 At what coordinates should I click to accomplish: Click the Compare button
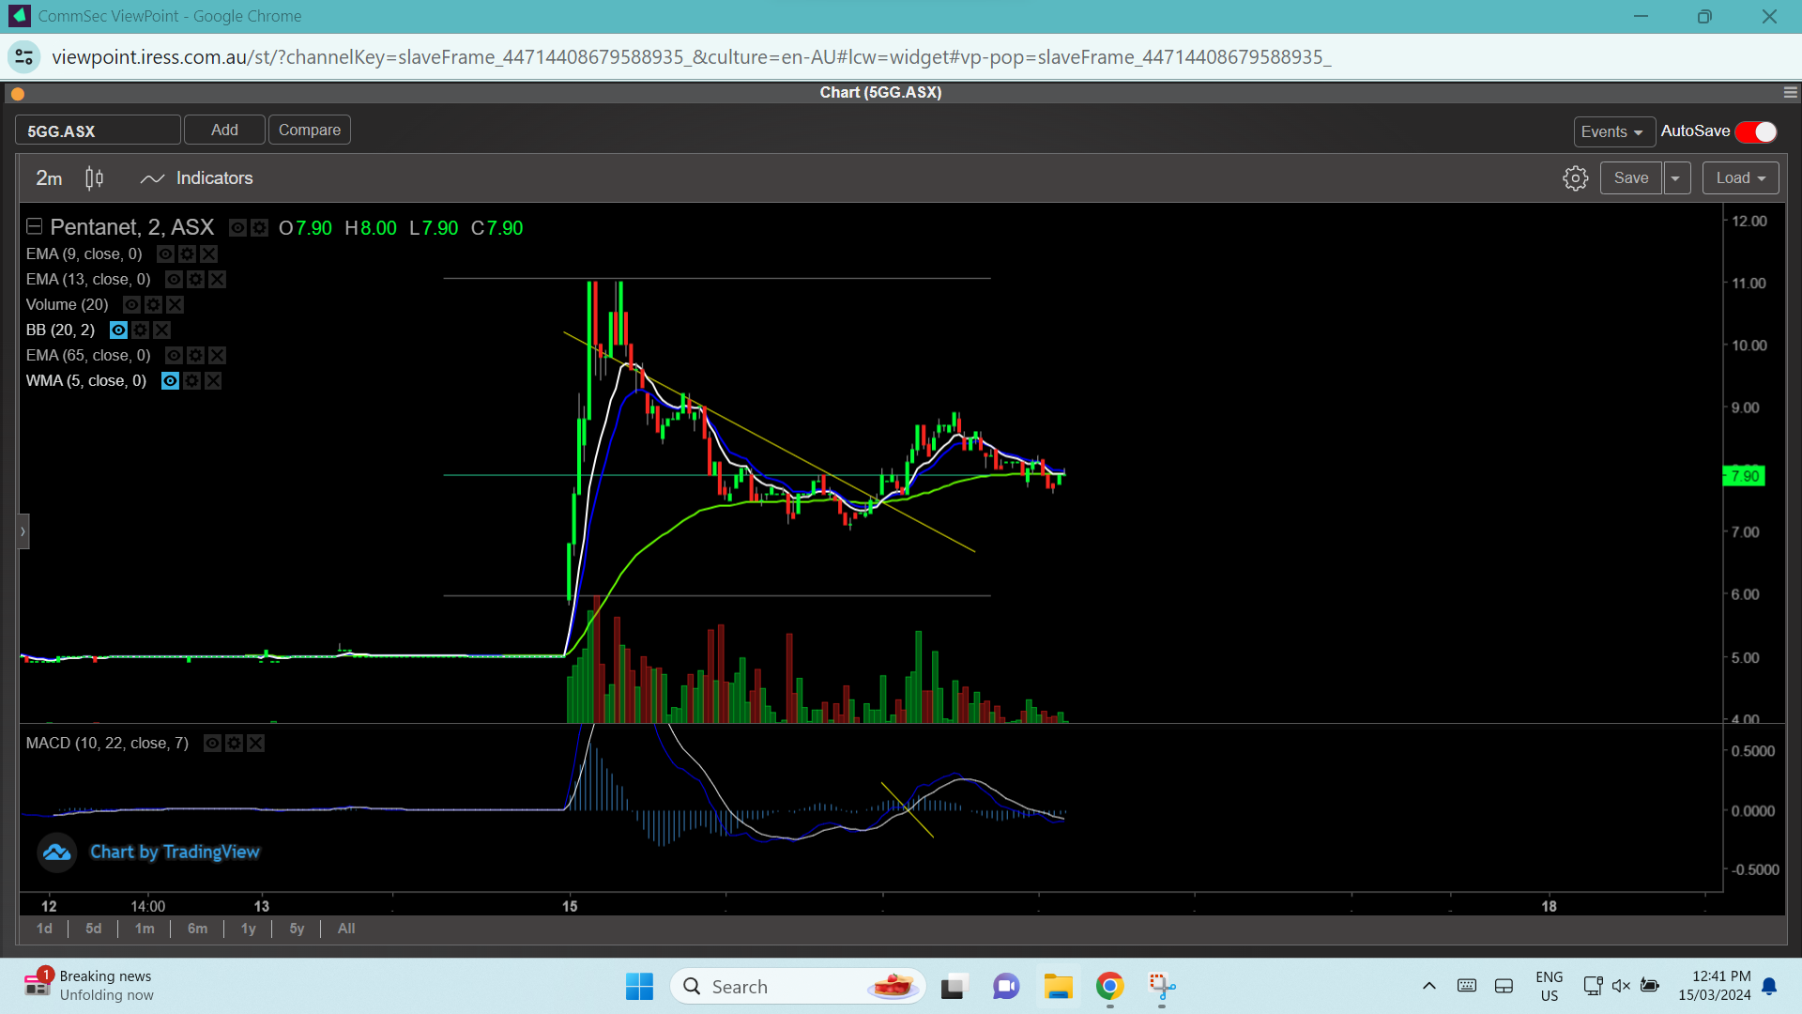point(310,130)
